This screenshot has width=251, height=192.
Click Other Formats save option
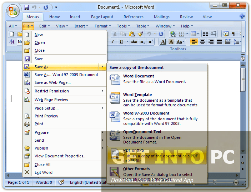pyautogui.click(x=157, y=174)
